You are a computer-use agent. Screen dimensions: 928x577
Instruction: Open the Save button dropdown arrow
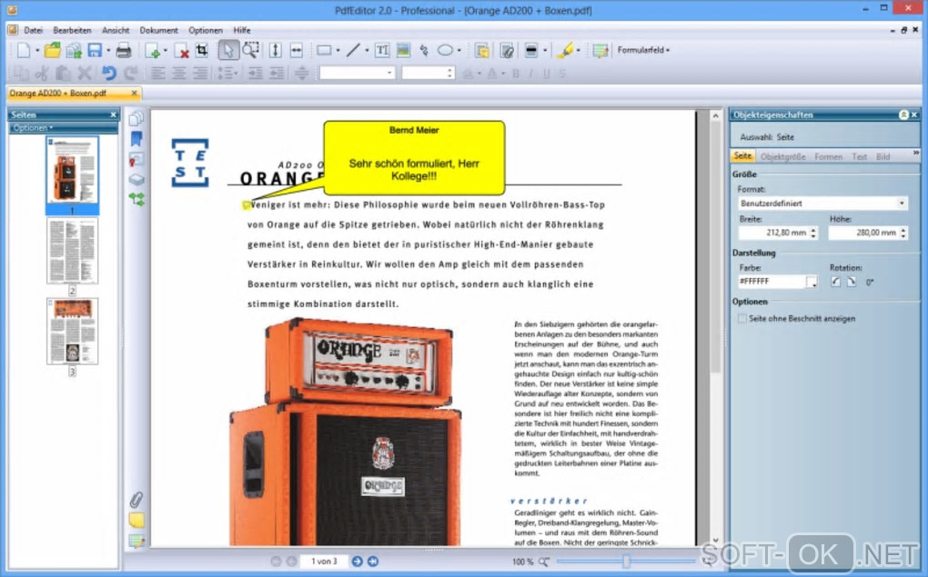(x=108, y=51)
